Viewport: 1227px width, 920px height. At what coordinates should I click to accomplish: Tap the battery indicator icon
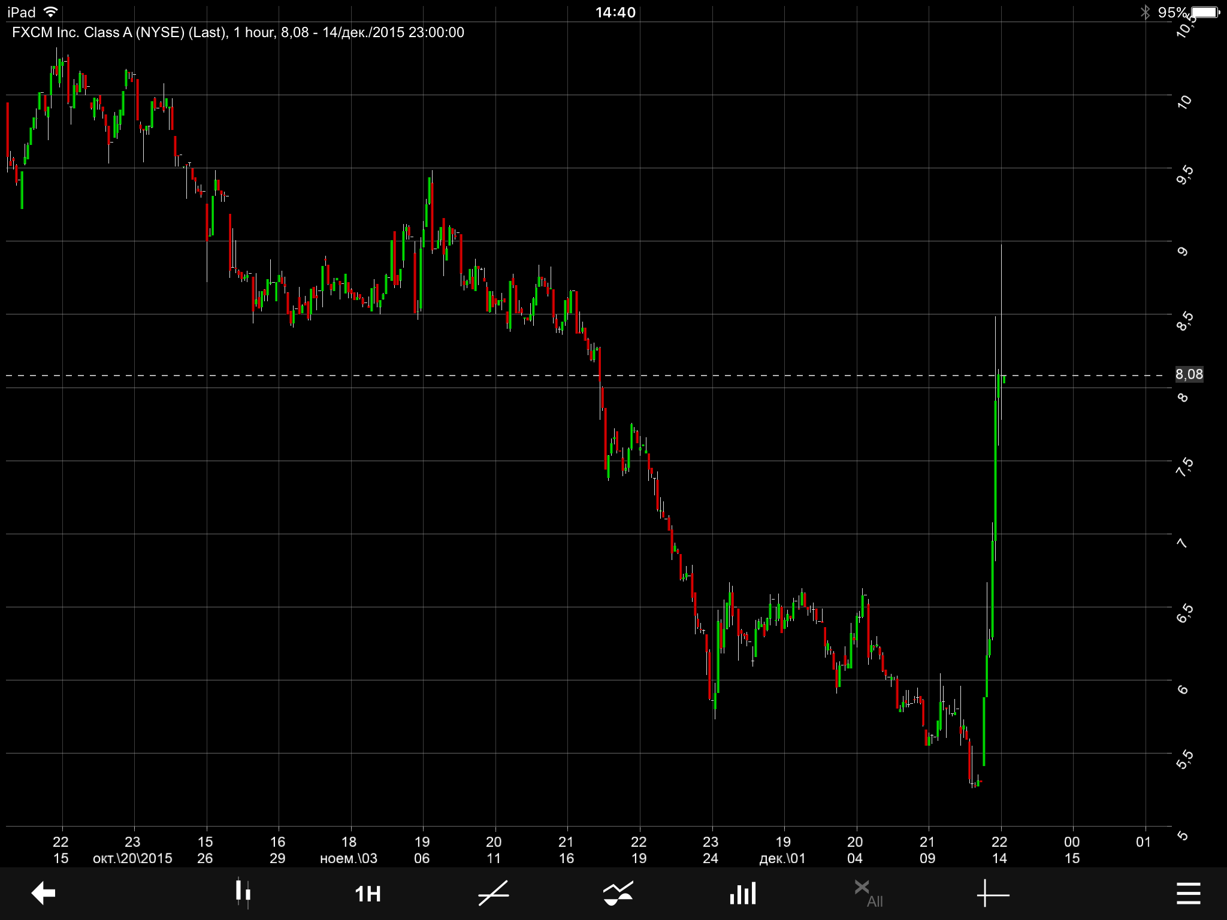coord(1204,12)
